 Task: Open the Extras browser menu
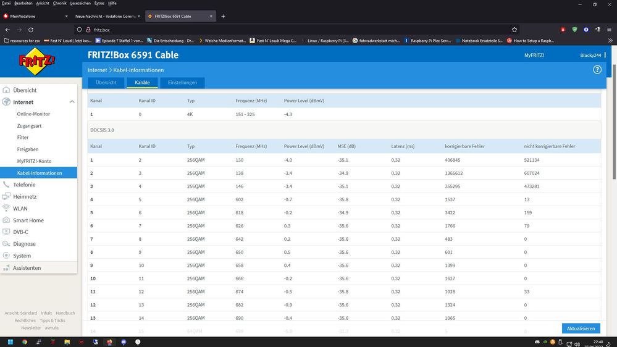[99, 3]
